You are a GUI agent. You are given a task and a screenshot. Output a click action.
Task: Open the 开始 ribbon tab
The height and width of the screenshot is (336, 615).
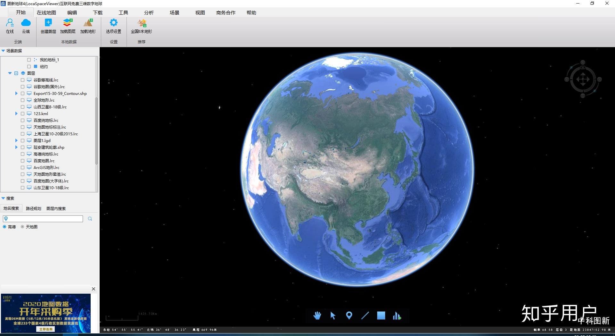(x=21, y=13)
